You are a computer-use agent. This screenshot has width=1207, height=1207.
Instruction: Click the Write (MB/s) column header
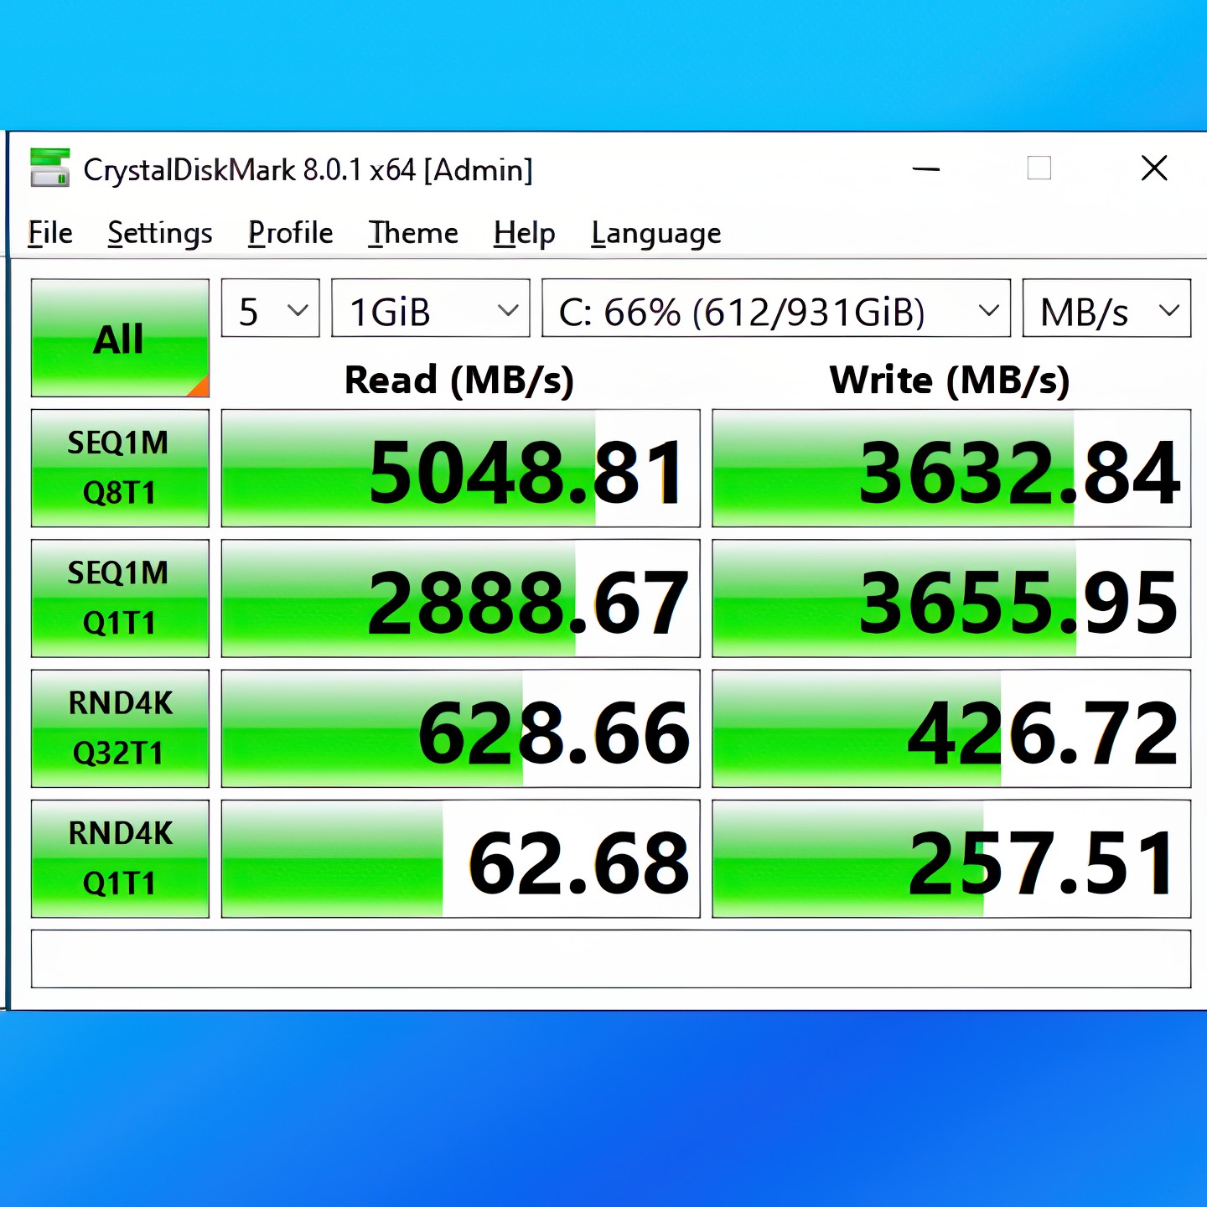click(950, 381)
